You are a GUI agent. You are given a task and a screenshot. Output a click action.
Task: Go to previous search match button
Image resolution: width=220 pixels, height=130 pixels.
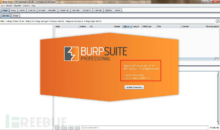click(x=64, y=127)
